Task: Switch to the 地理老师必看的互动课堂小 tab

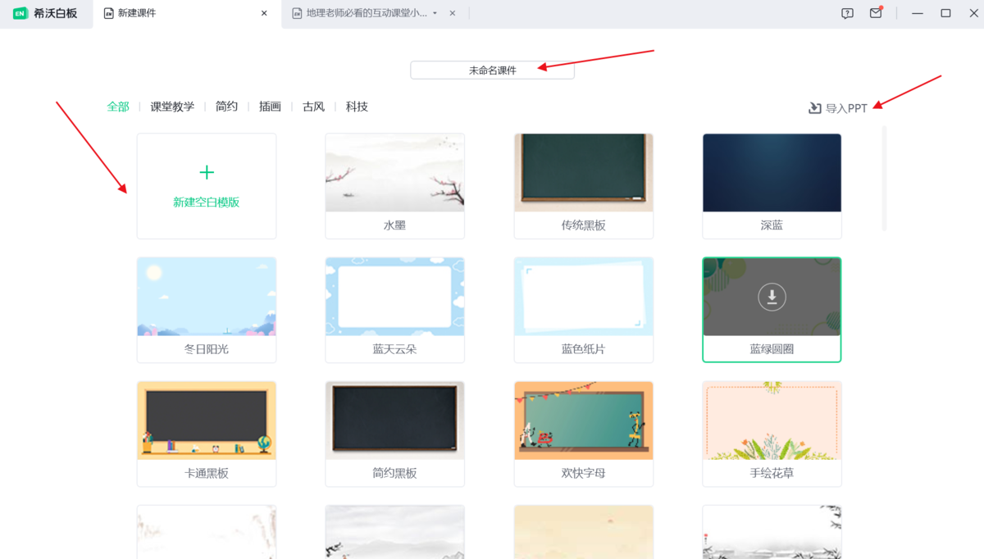Action: point(374,13)
